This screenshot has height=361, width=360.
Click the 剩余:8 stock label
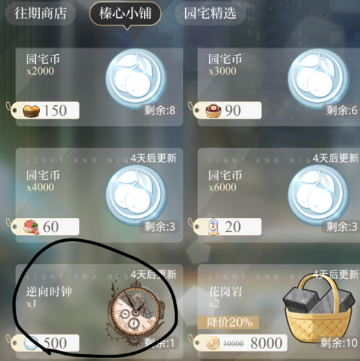pyautogui.click(x=160, y=110)
